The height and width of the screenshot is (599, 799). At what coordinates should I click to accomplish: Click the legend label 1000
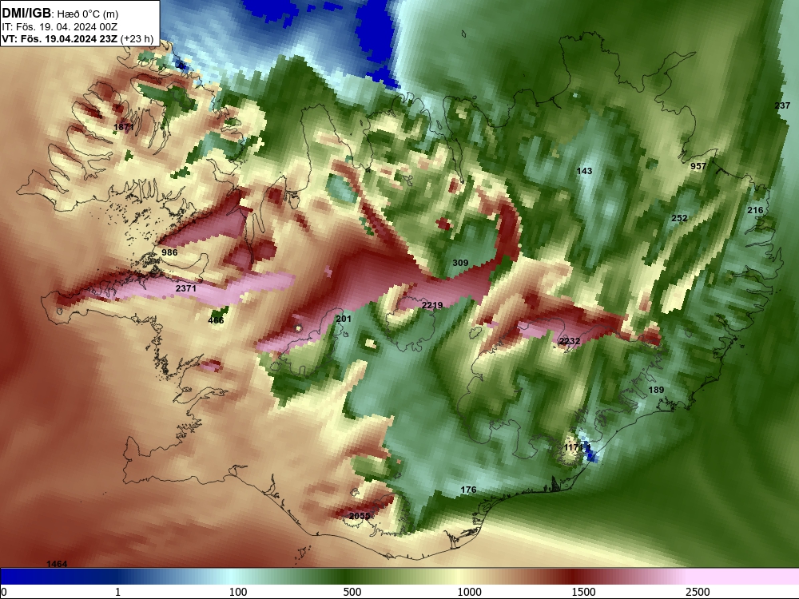point(469,592)
